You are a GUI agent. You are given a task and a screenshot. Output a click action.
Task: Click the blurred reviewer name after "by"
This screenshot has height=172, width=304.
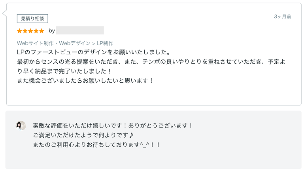80,31
